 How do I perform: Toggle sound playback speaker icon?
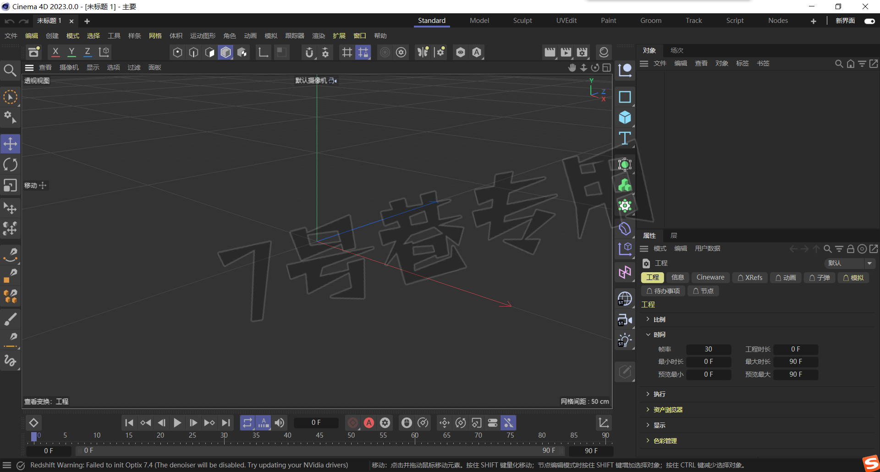click(x=280, y=423)
